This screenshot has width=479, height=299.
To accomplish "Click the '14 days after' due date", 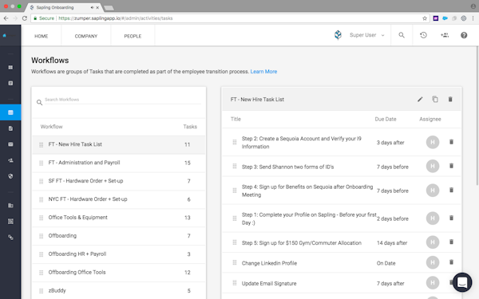I will (392, 243).
